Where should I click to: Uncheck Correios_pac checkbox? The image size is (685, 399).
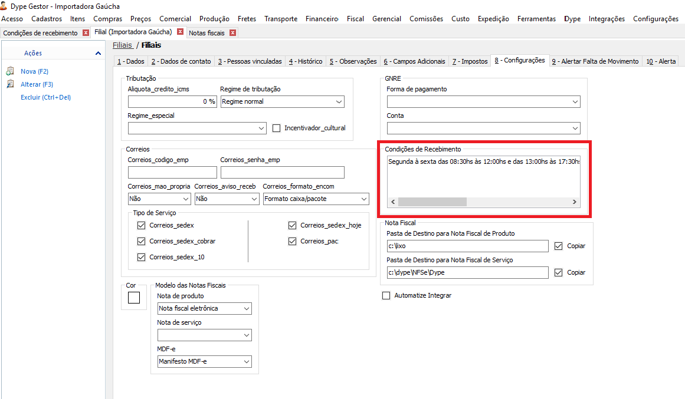292,241
